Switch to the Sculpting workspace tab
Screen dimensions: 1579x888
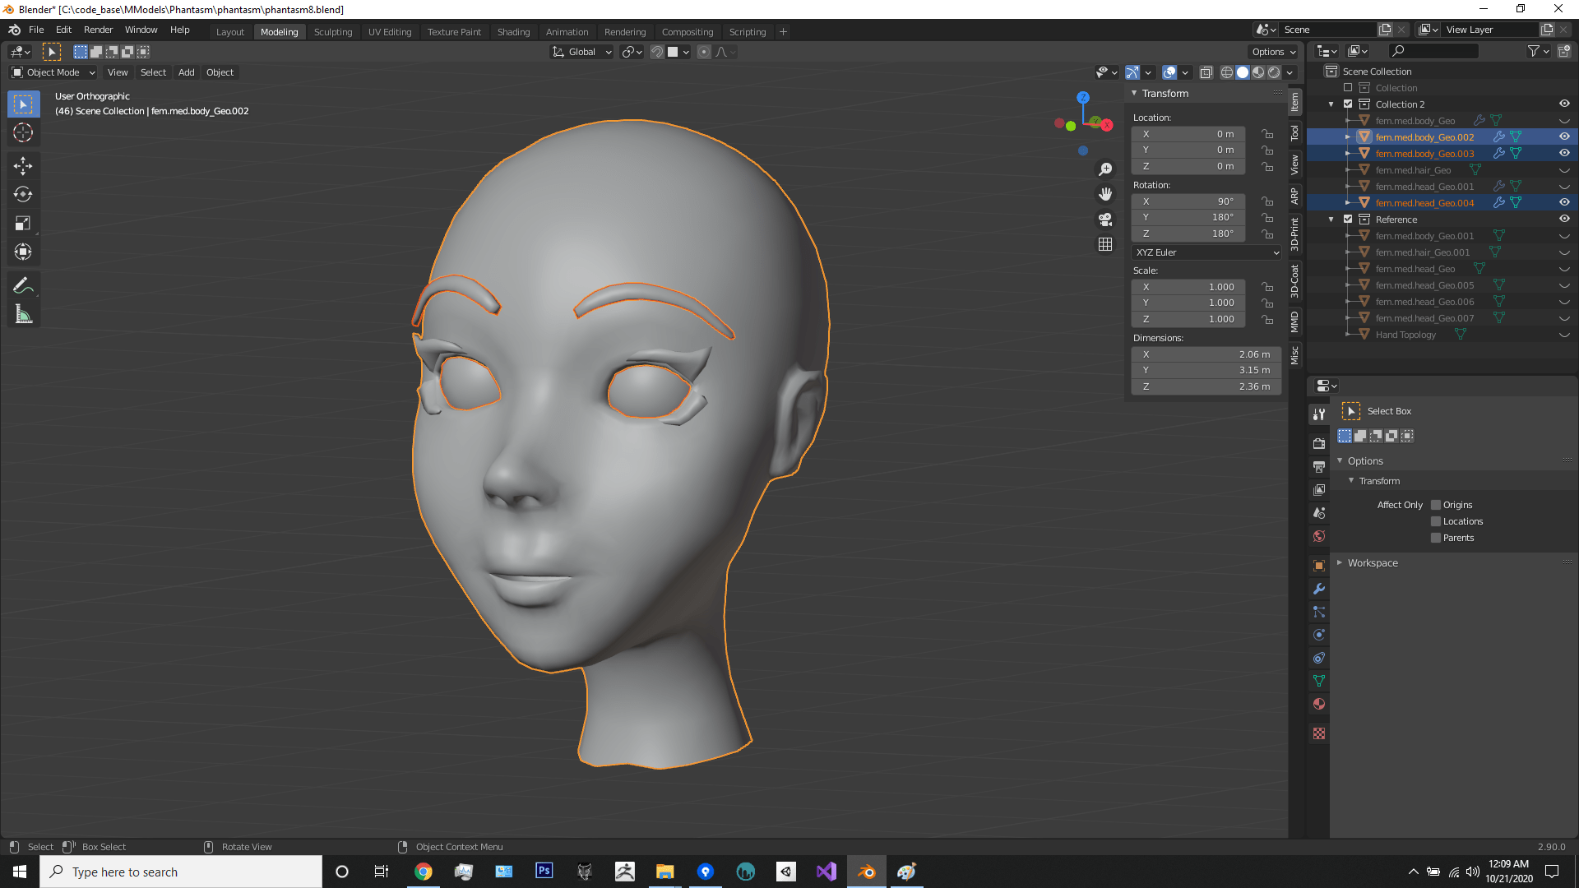[x=332, y=32]
